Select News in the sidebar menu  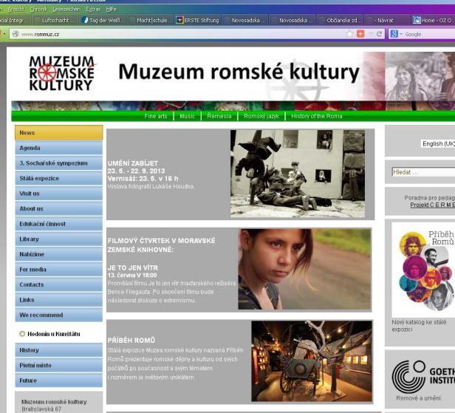[59, 133]
